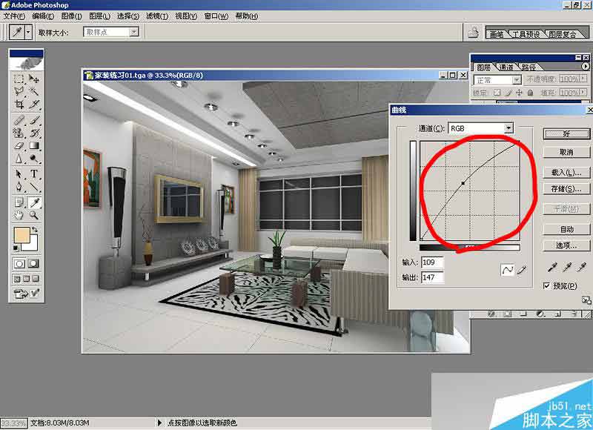Click the Auto button in Curves
Viewport: 593px width, 430px height.
(x=566, y=229)
